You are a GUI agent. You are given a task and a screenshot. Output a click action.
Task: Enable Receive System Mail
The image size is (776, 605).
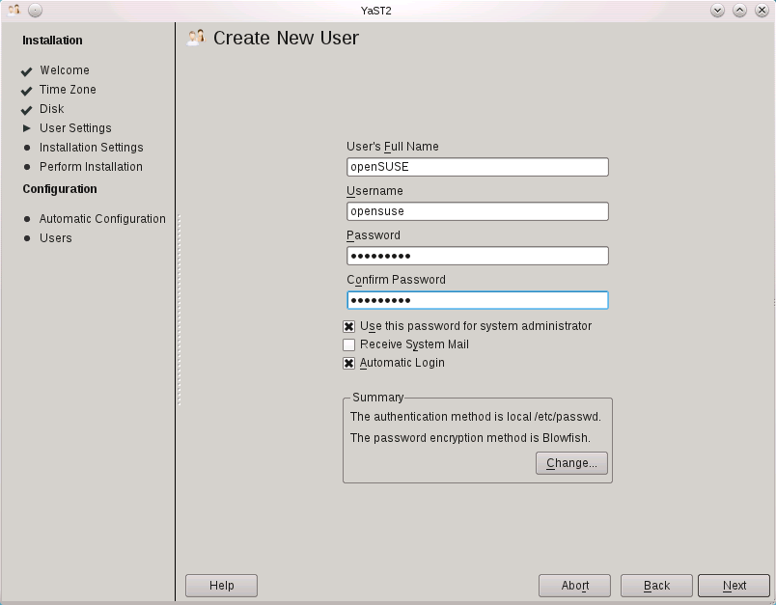click(x=348, y=344)
